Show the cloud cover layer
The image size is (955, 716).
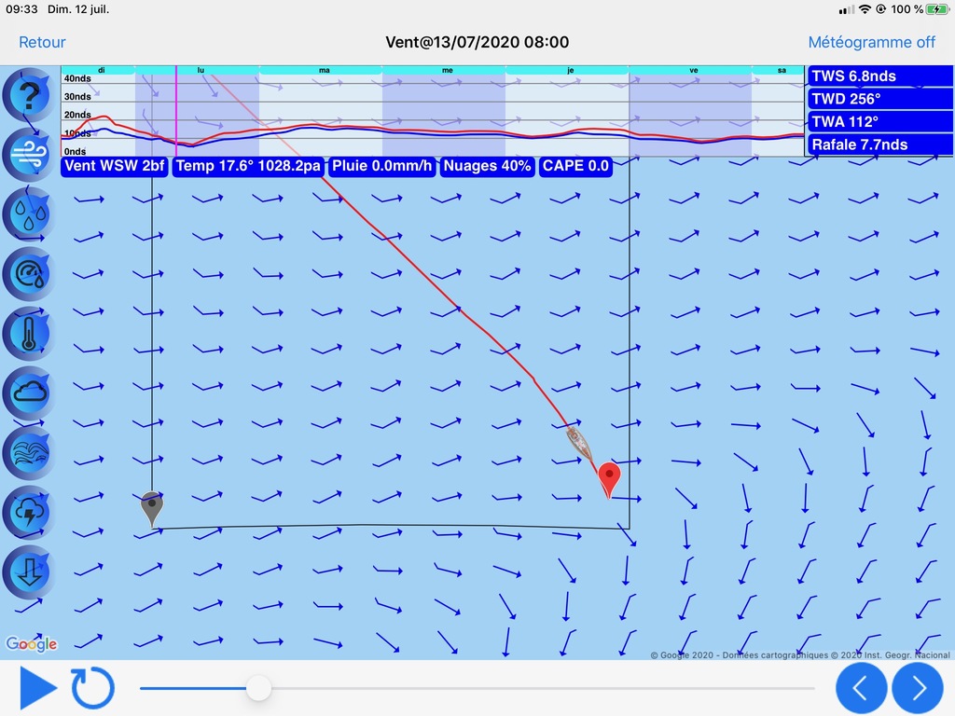(27, 393)
